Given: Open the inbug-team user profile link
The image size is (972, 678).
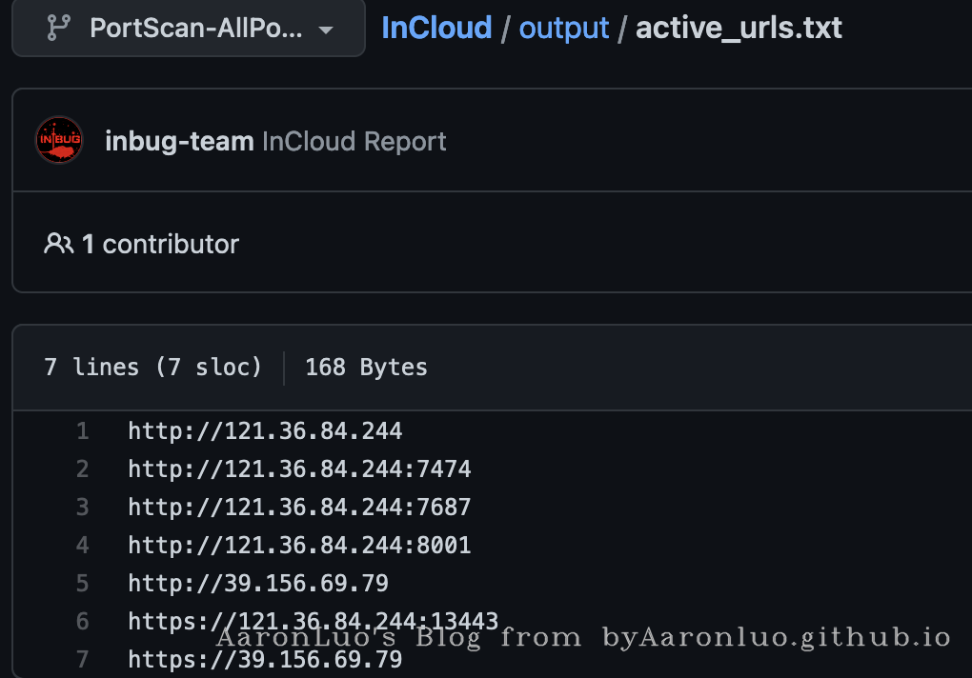Looking at the screenshot, I should [x=179, y=142].
